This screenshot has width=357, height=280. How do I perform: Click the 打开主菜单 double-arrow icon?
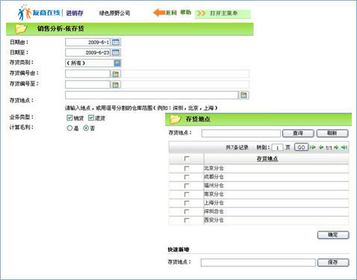pyautogui.click(x=201, y=13)
